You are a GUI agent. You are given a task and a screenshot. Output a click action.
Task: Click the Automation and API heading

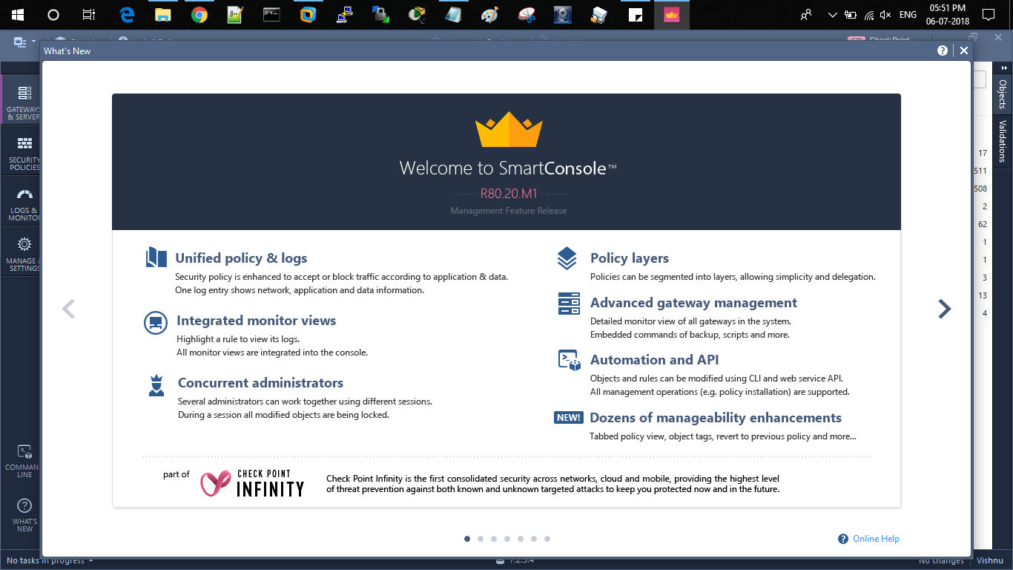pyautogui.click(x=655, y=360)
